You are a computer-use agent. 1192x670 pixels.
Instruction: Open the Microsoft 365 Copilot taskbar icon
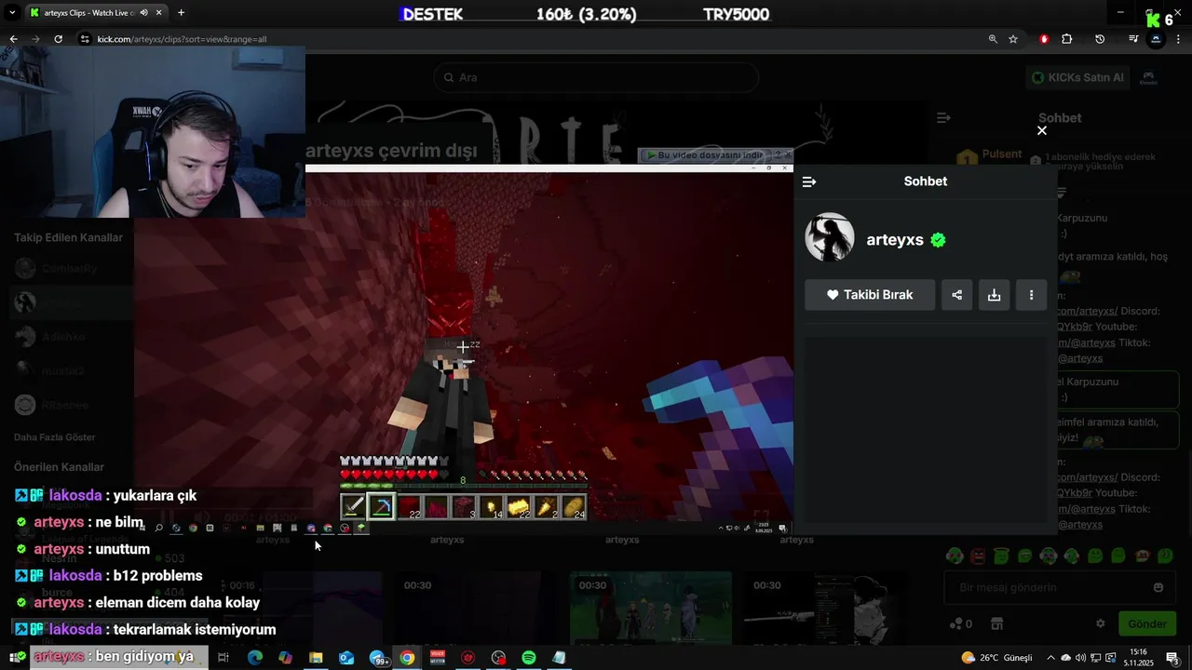285,658
